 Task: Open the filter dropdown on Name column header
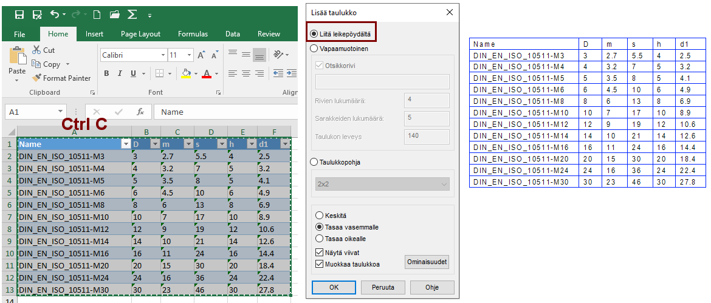pyautogui.click(x=126, y=145)
